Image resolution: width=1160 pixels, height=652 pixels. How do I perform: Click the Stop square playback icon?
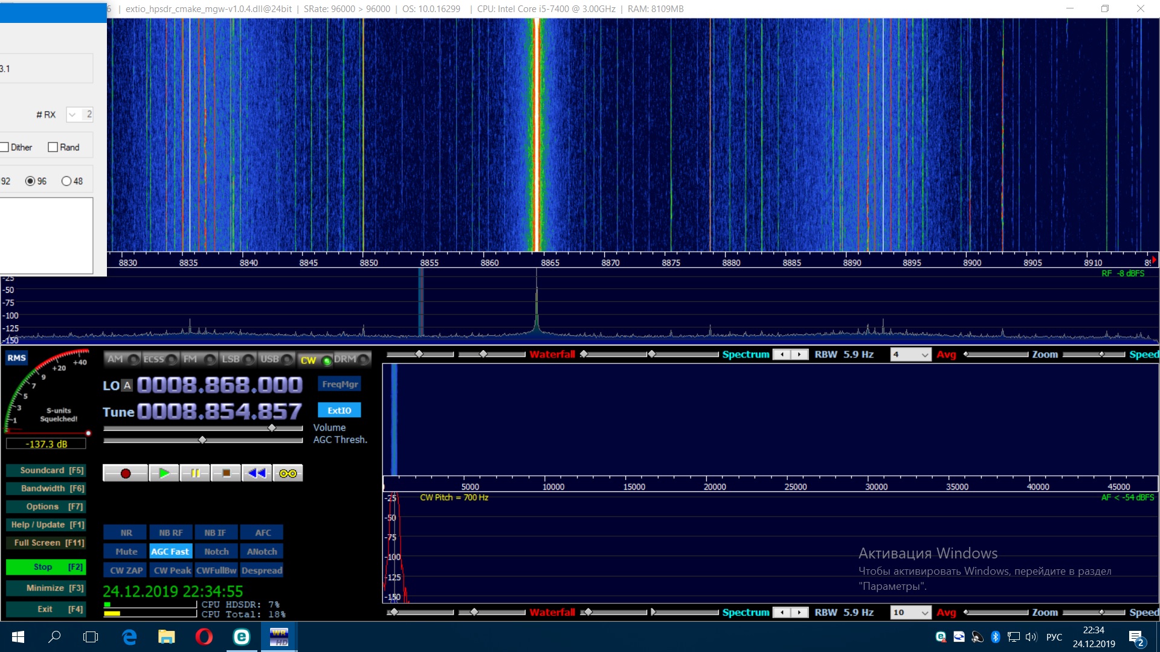point(227,473)
